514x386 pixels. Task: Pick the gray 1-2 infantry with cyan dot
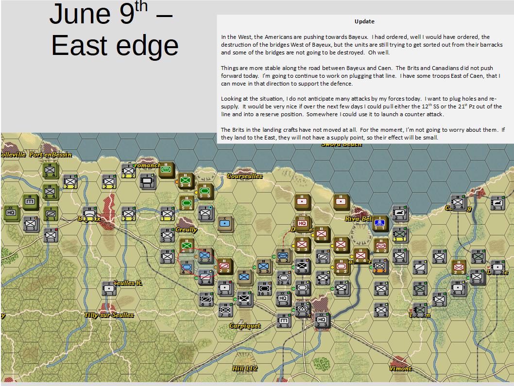click(206, 213)
